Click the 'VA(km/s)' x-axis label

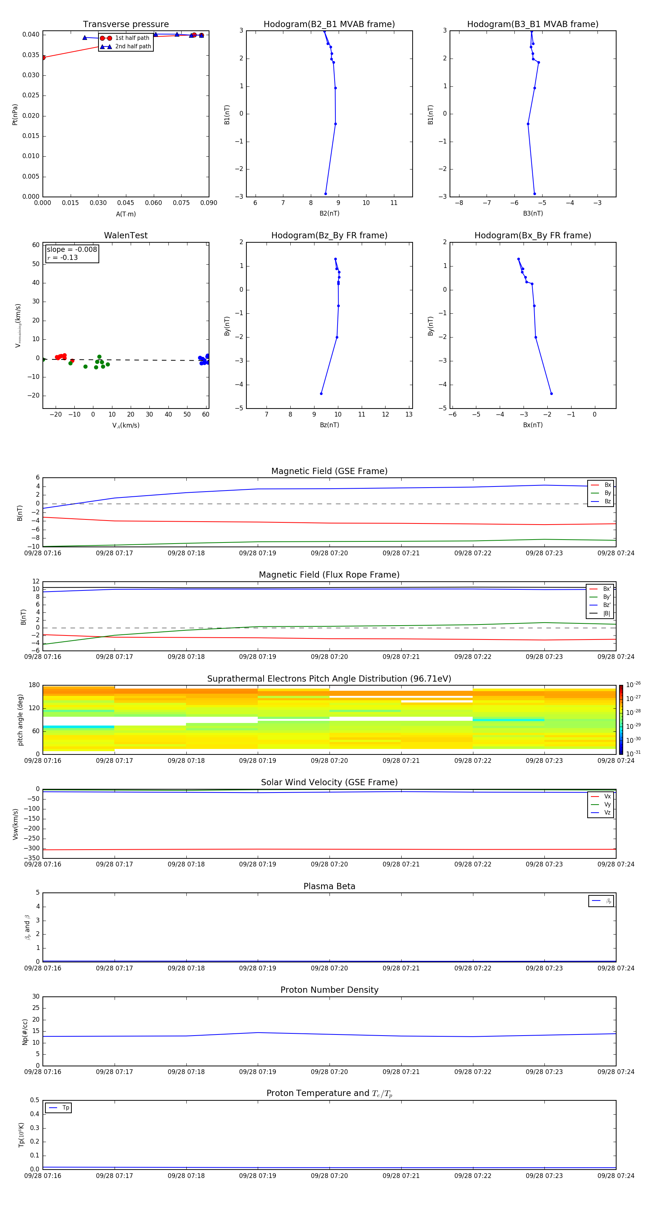pos(126,425)
